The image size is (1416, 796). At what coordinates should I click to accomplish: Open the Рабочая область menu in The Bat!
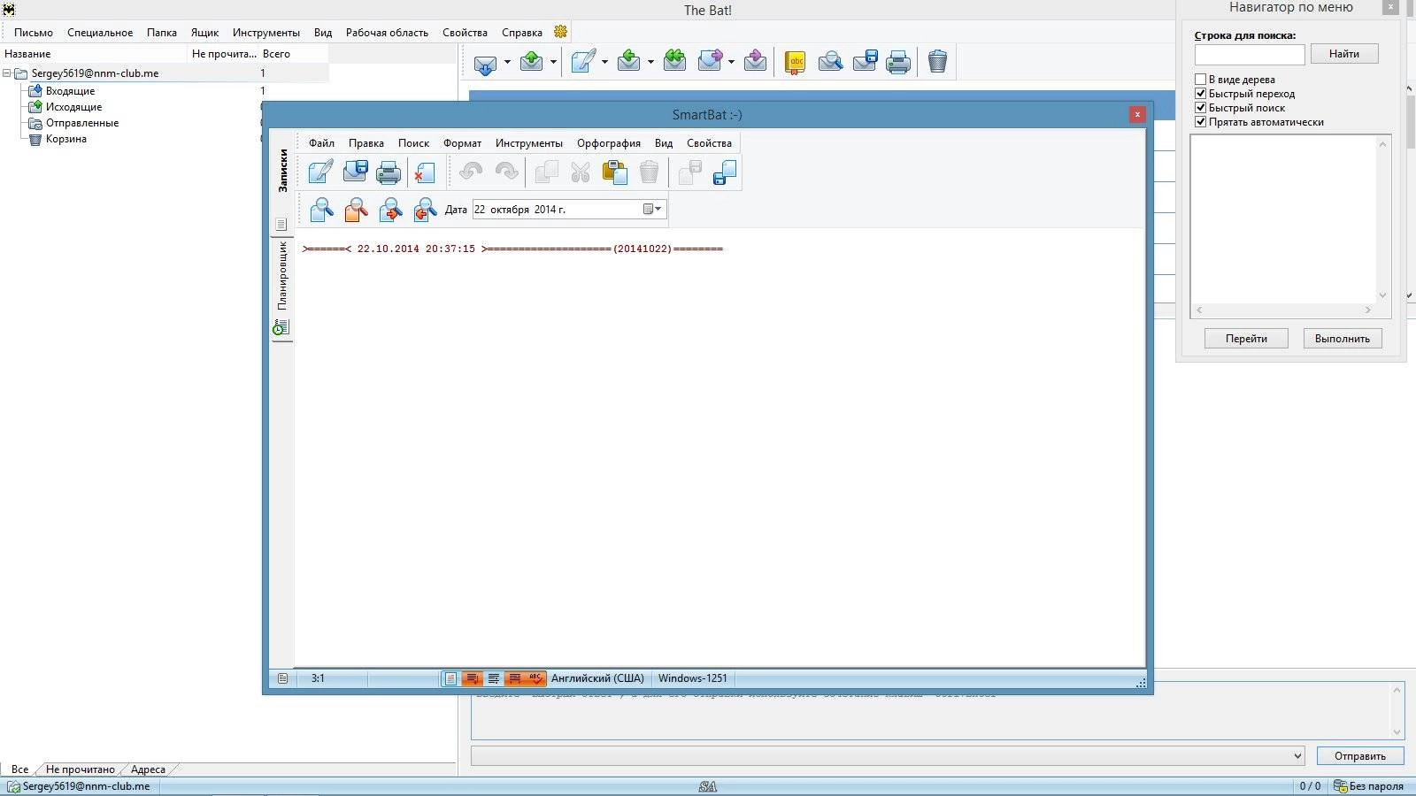[387, 33]
